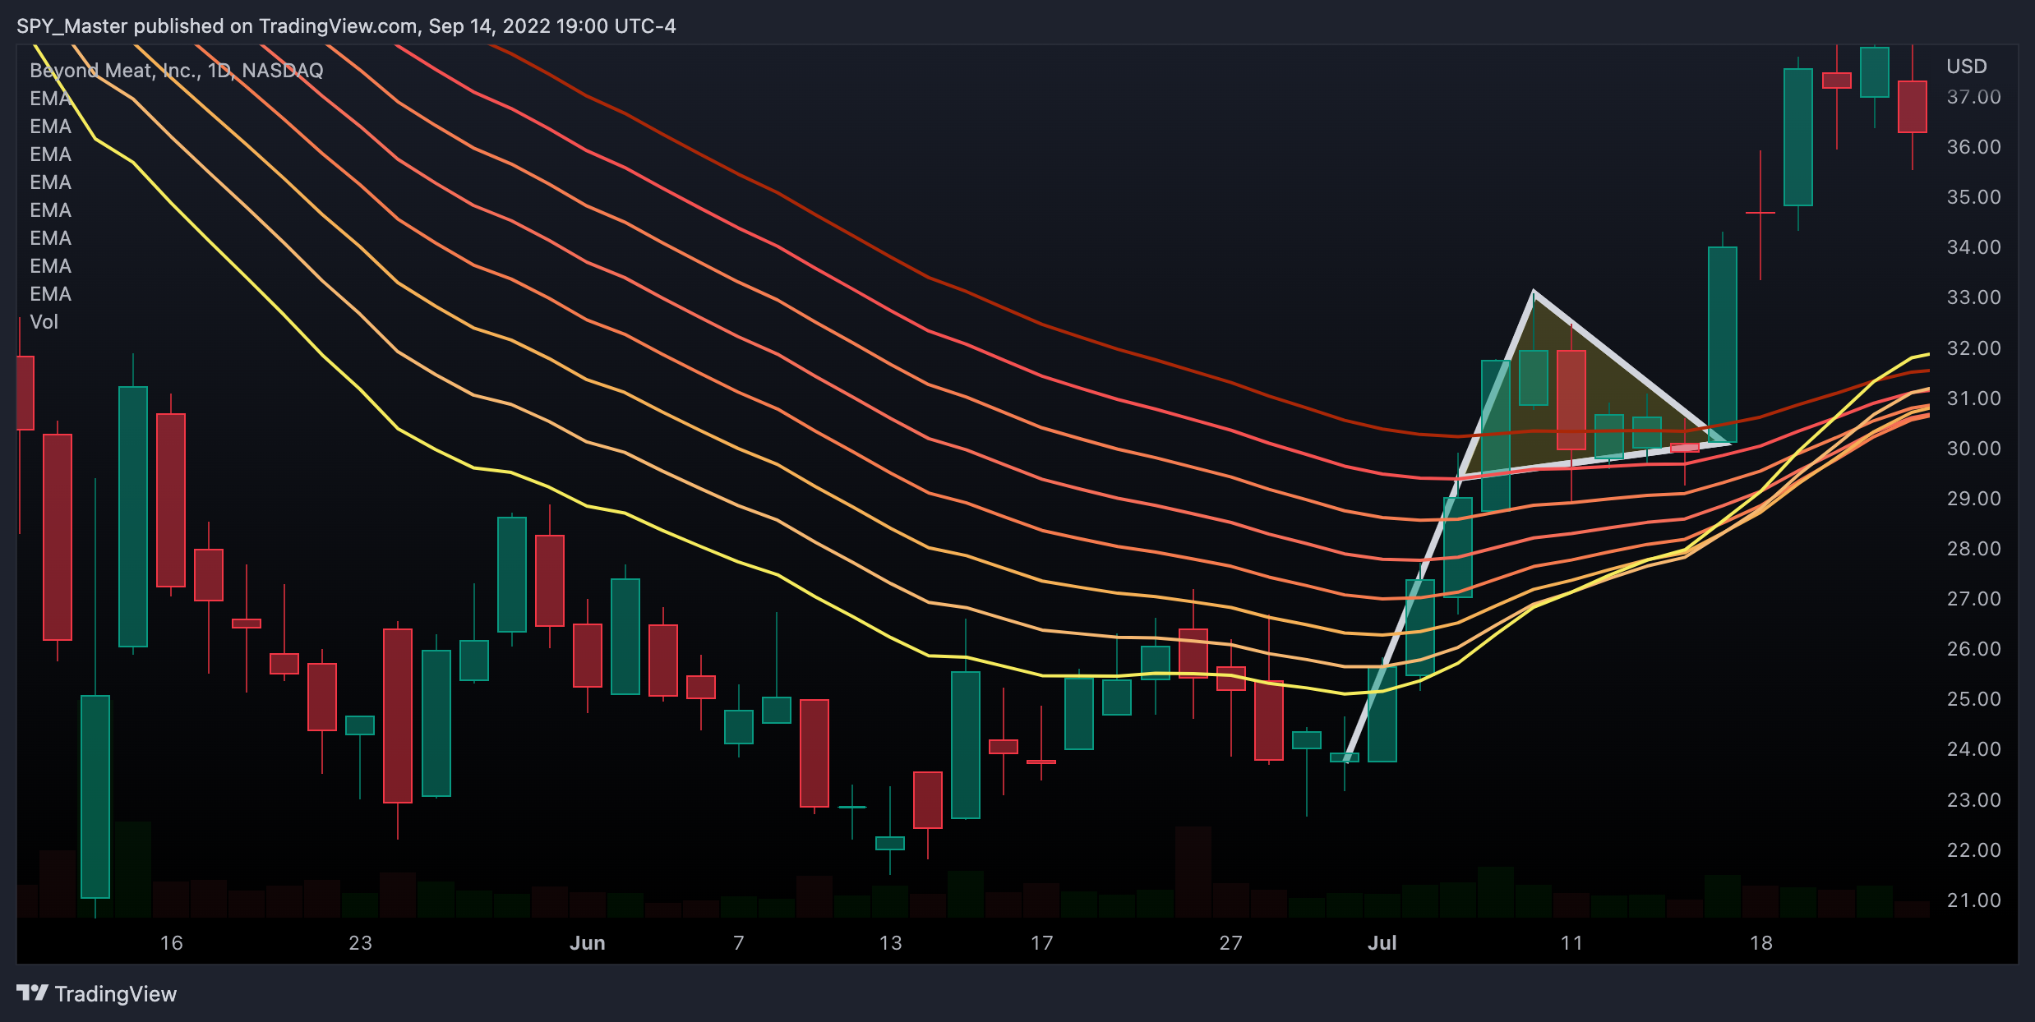The height and width of the screenshot is (1022, 2035).
Task: Click the 27 date label on time axis
Action: pos(1231,943)
